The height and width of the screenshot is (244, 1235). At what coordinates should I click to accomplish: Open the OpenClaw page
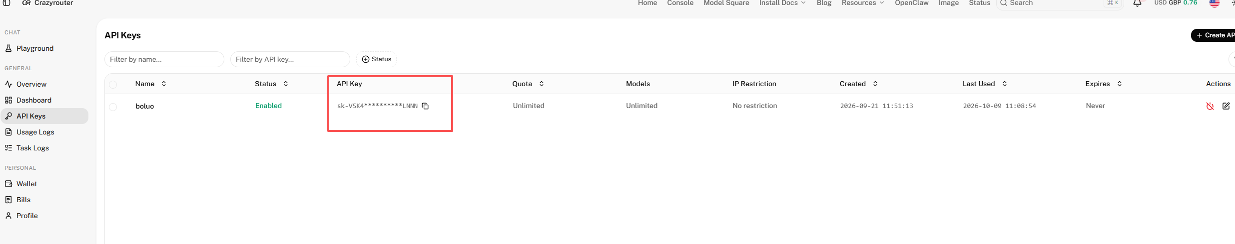(x=912, y=3)
